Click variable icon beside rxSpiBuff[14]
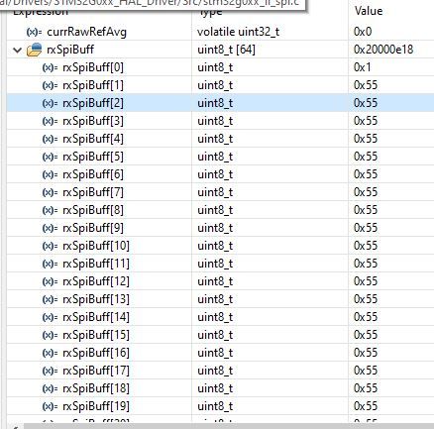The height and width of the screenshot is (429, 434). coord(50,317)
